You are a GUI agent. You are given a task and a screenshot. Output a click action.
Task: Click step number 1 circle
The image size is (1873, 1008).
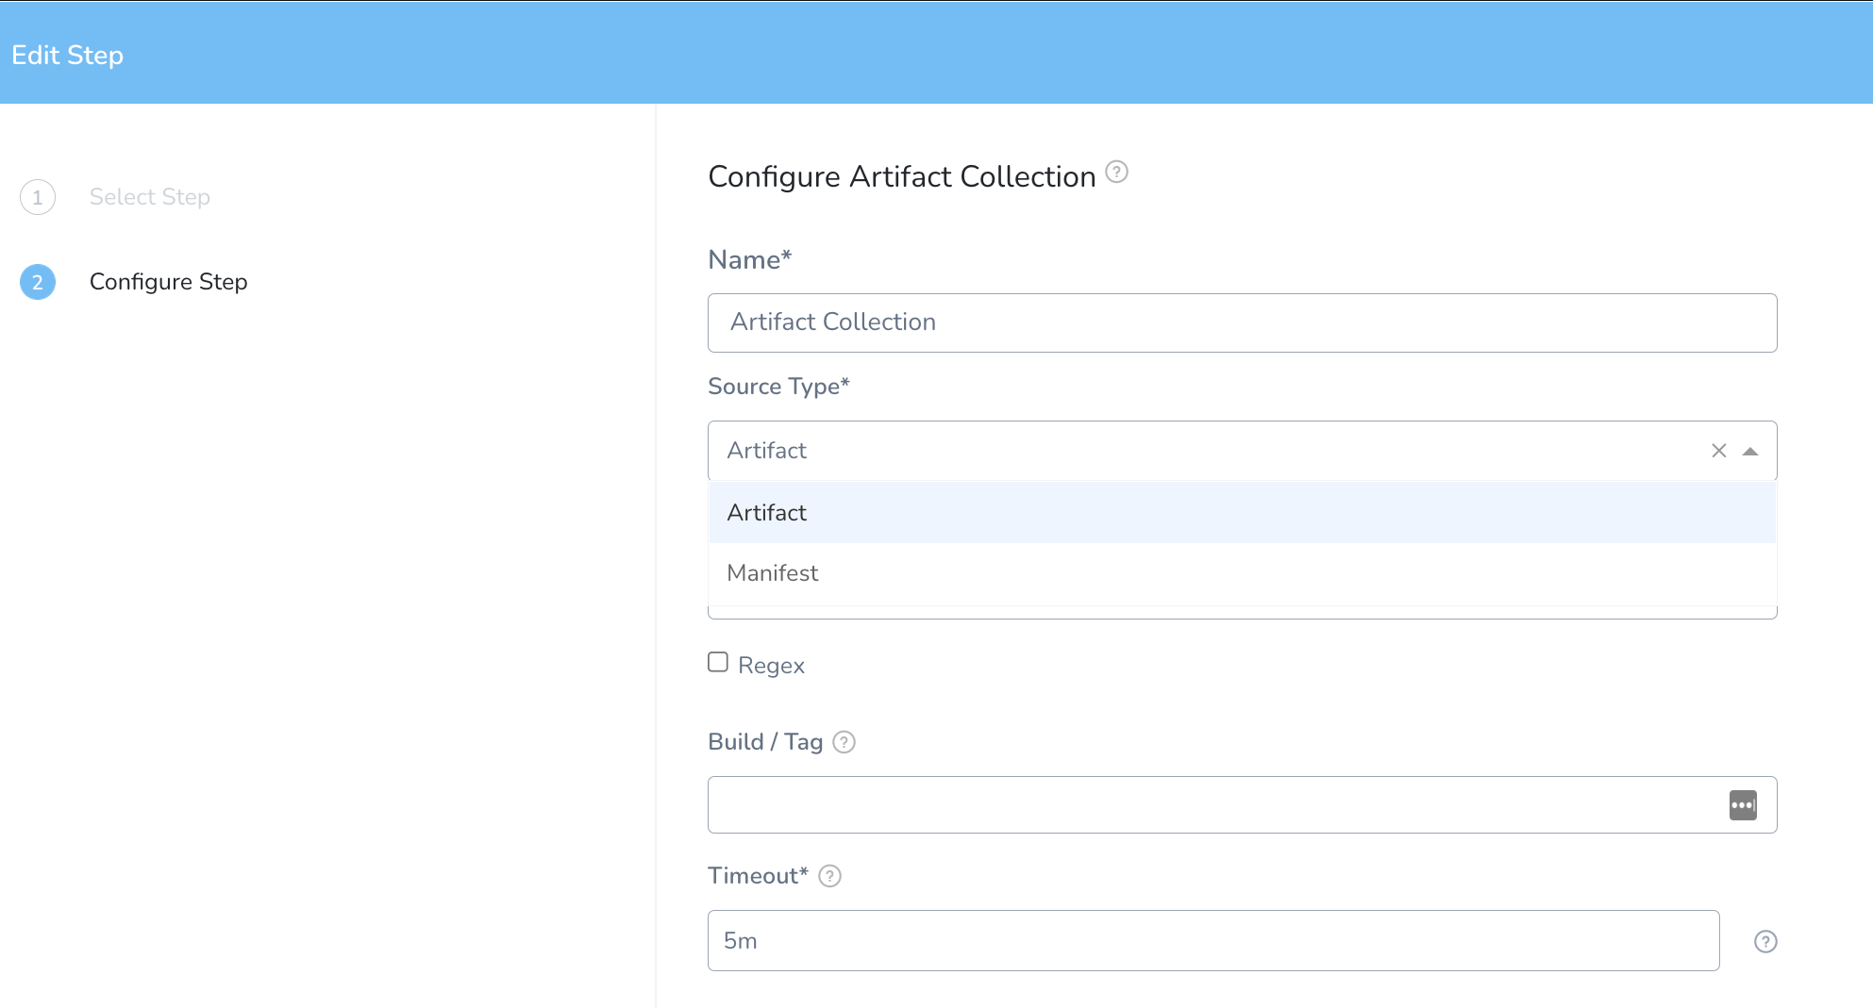coord(38,197)
